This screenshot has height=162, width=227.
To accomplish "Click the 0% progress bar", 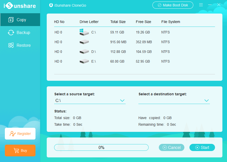I will (101, 147).
